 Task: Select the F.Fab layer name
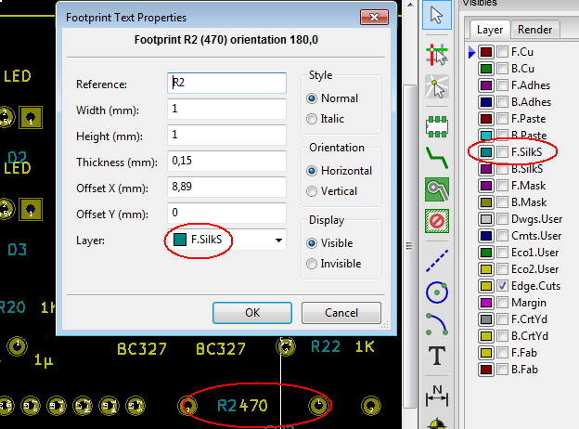523,353
